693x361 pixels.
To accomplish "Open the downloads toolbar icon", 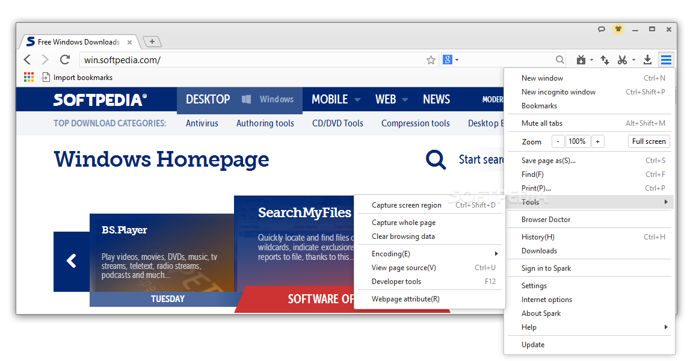I will click(x=647, y=60).
